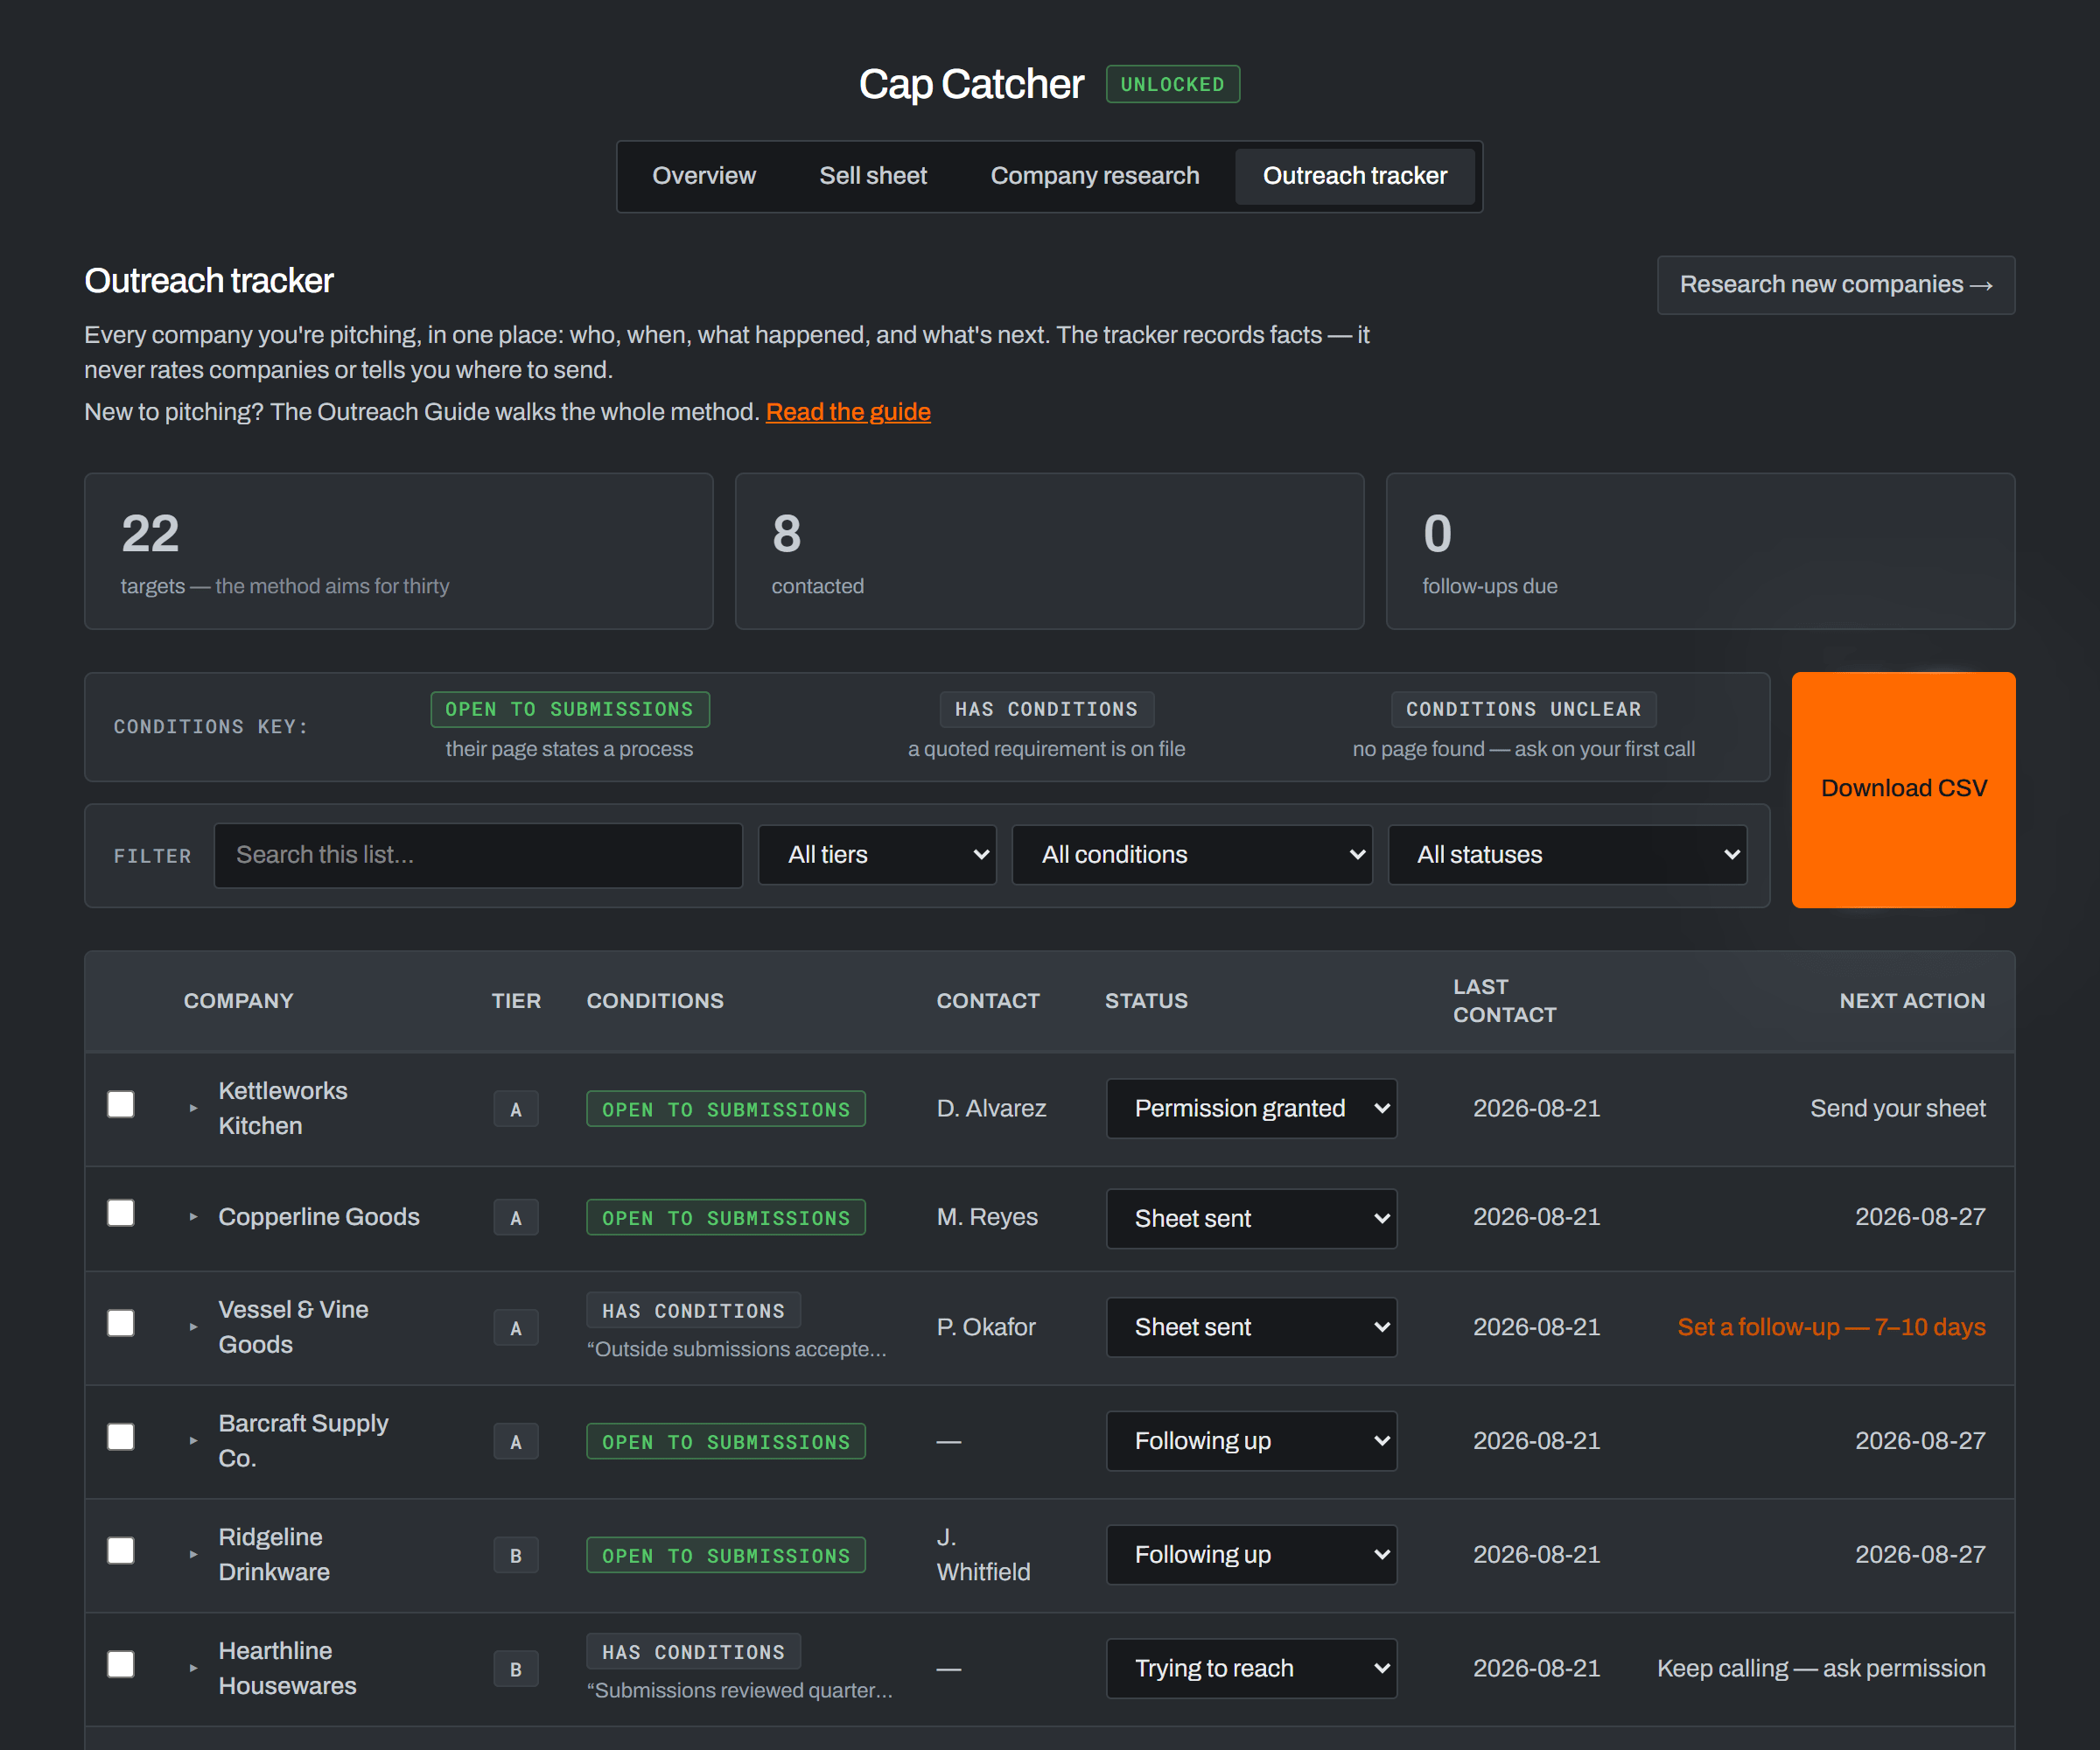Image resolution: width=2100 pixels, height=1750 pixels.
Task: Download the CSV file
Action: [1903, 789]
